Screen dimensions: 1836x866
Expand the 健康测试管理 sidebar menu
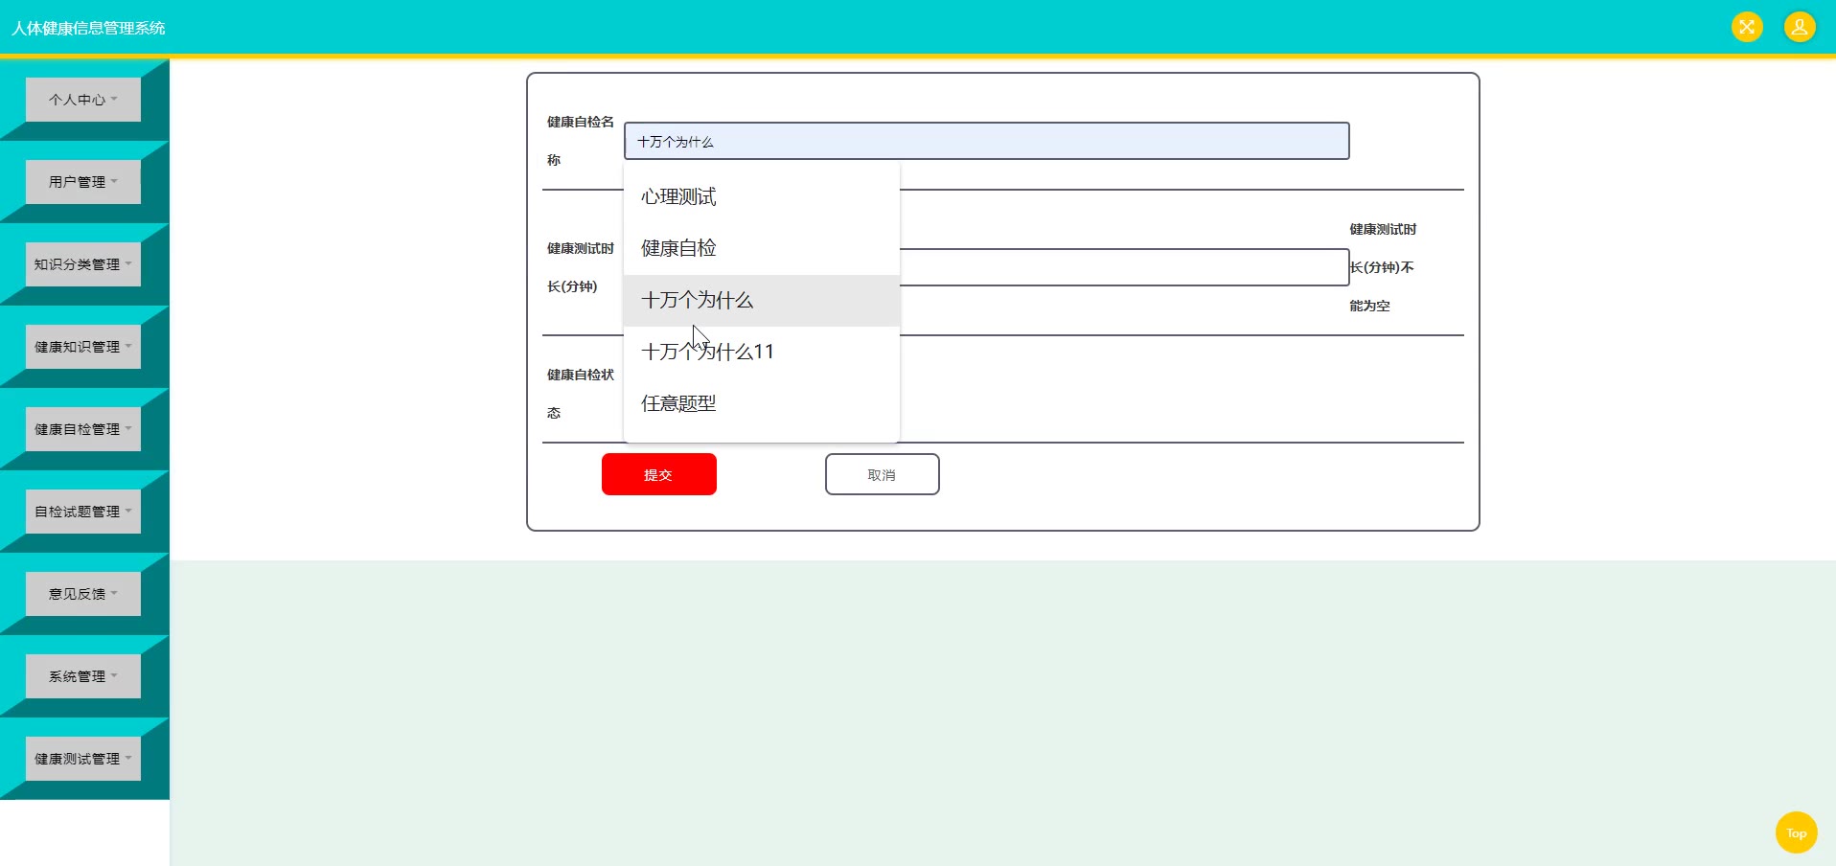point(83,759)
